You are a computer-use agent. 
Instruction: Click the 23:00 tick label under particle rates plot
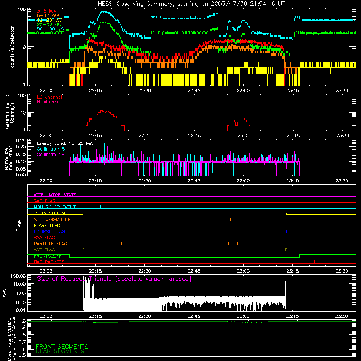(244, 136)
